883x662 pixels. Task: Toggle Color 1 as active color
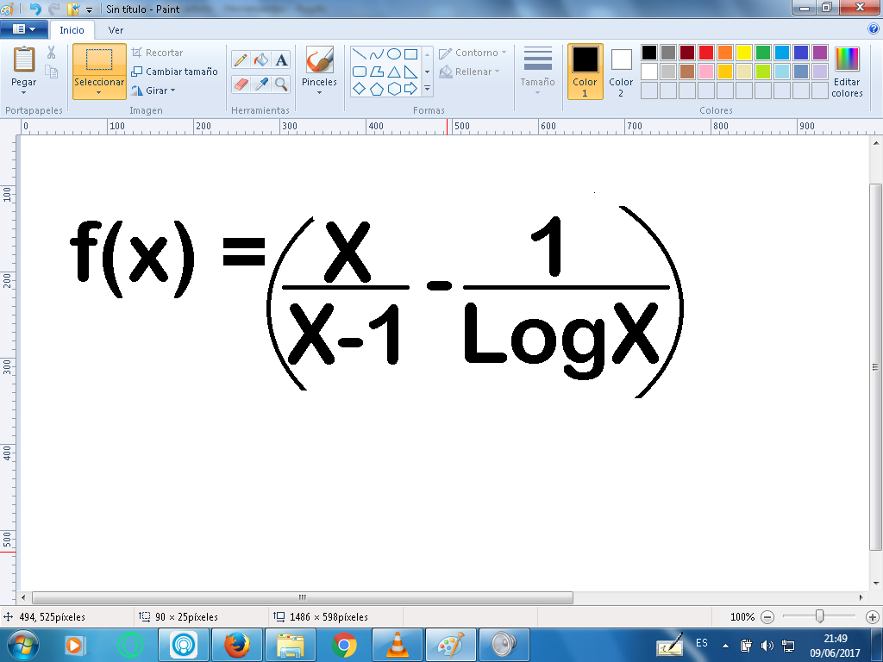click(x=585, y=71)
